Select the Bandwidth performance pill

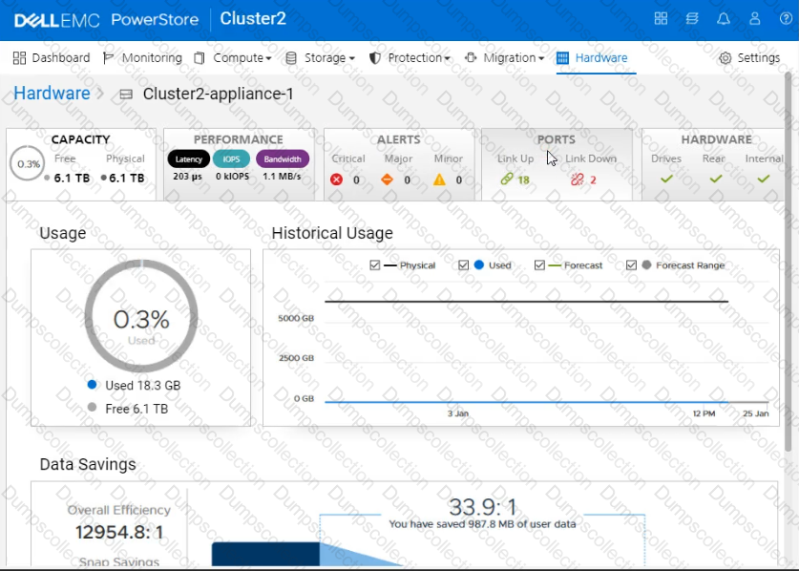[283, 159]
